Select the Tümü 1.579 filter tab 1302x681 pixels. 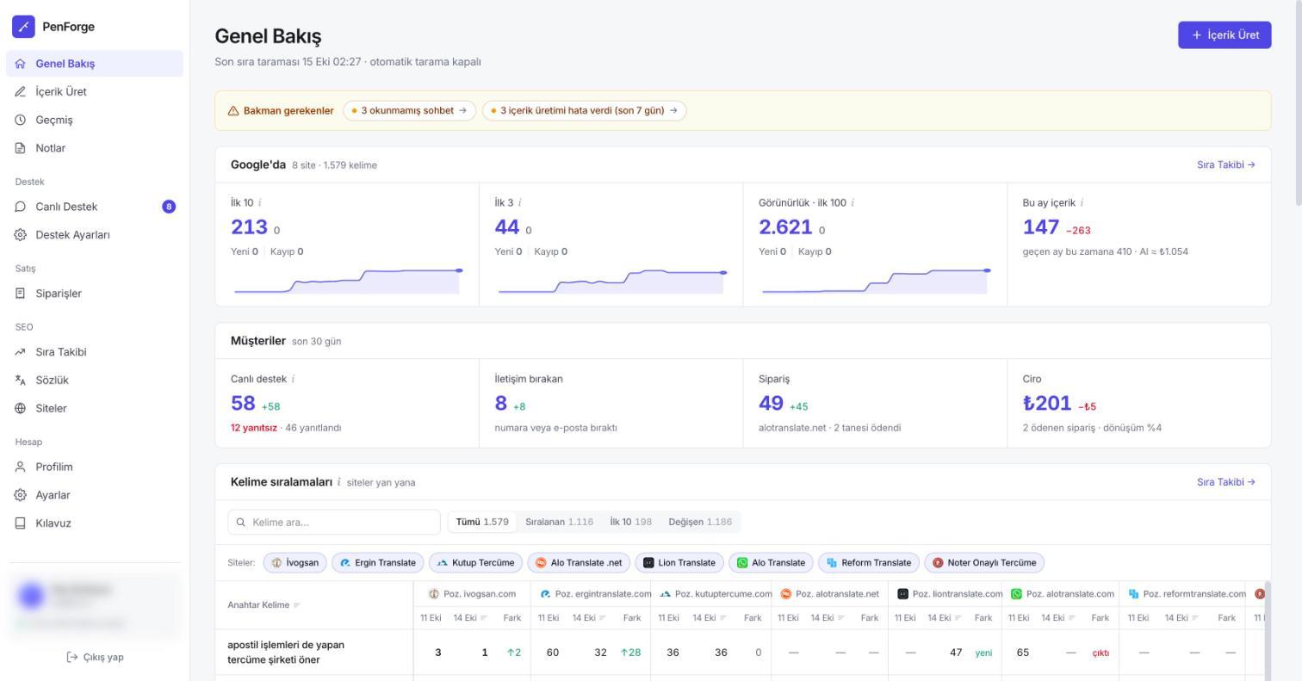pyautogui.click(x=482, y=523)
